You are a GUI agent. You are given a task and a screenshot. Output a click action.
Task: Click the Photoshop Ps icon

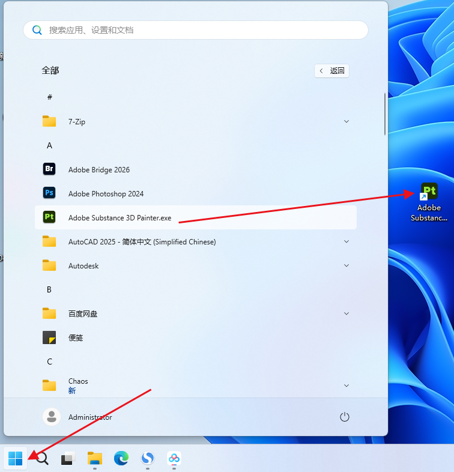tap(49, 193)
